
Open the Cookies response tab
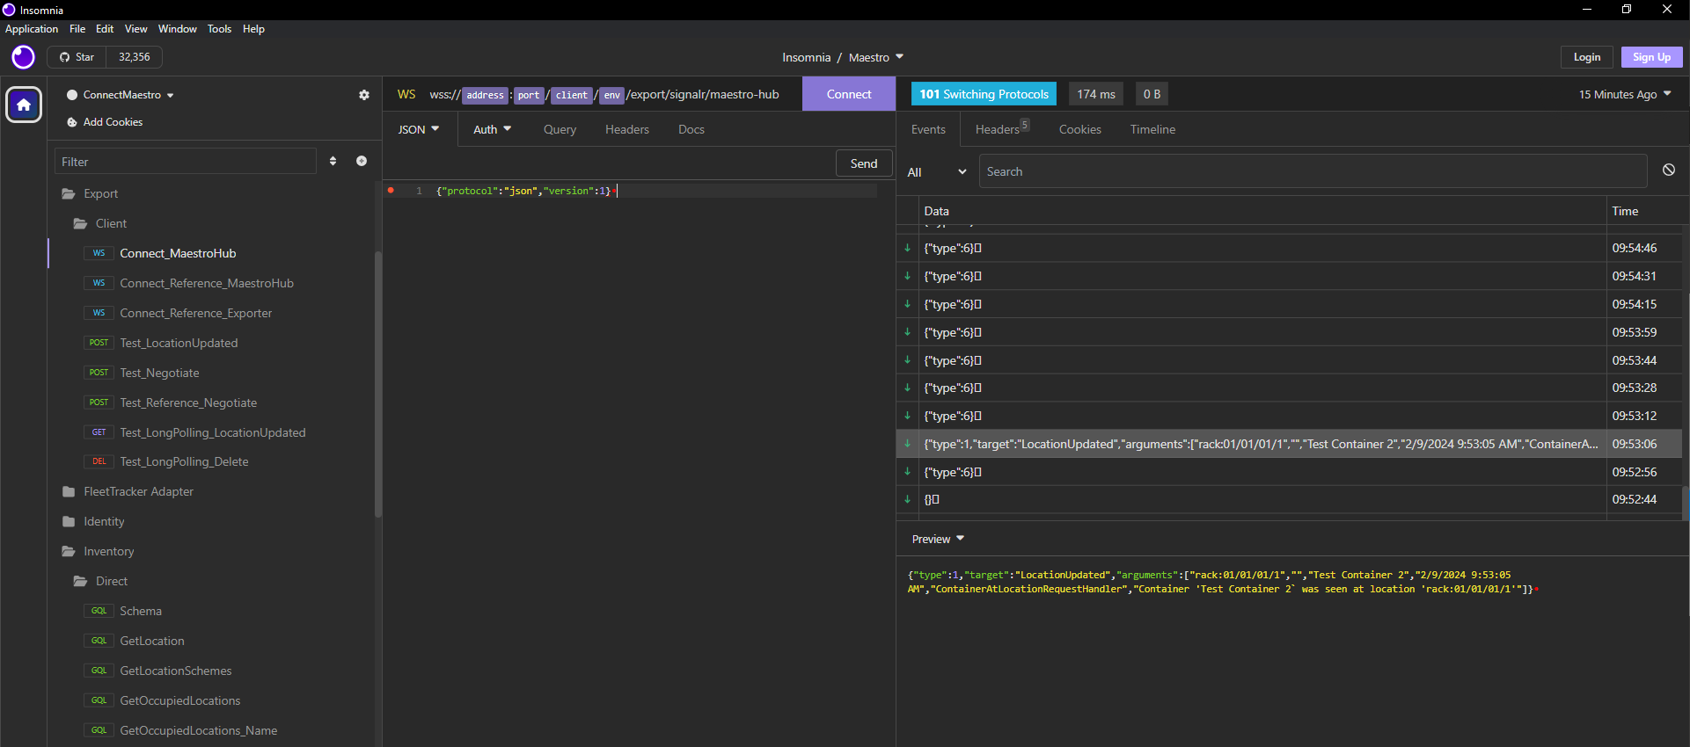pyautogui.click(x=1080, y=129)
